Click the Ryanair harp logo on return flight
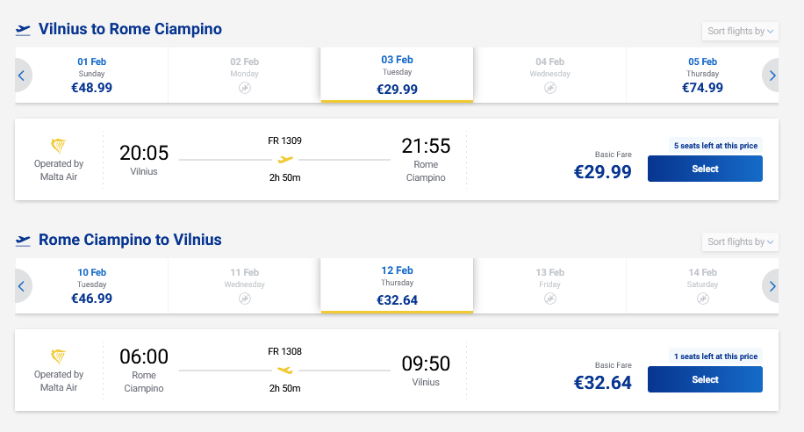 point(59,356)
